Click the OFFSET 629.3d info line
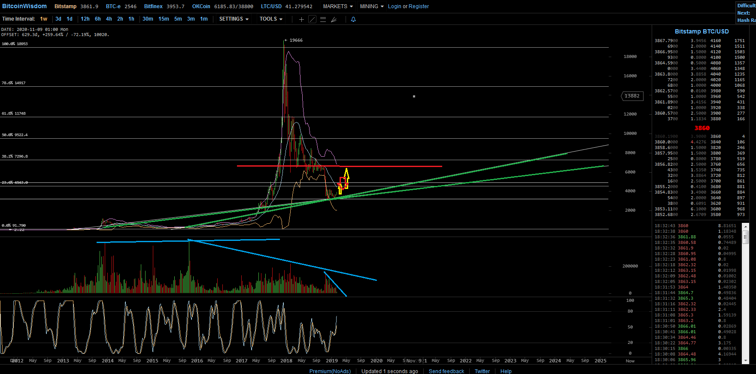This screenshot has height=374, width=756. click(x=55, y=35)
